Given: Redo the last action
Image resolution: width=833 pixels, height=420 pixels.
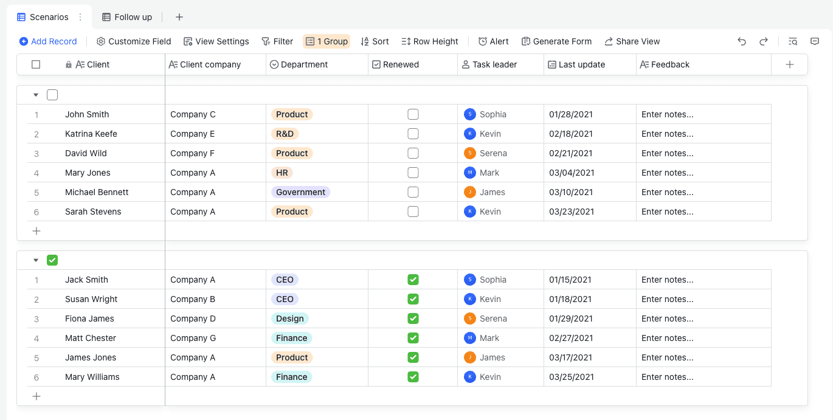Looking at the screenshot, I should (764, 41).
